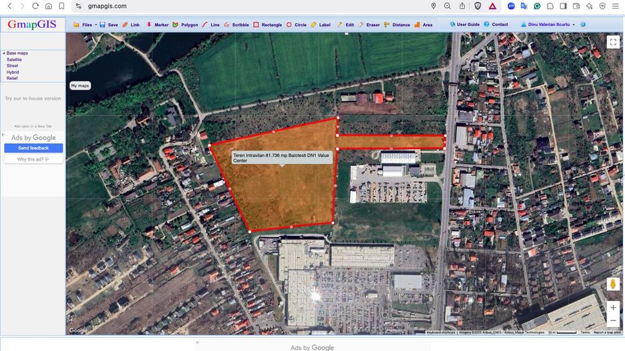Switch to Street base map
The height and width of the screenshot is (351, 625).
pyautogui.click(x=12, y=66)
